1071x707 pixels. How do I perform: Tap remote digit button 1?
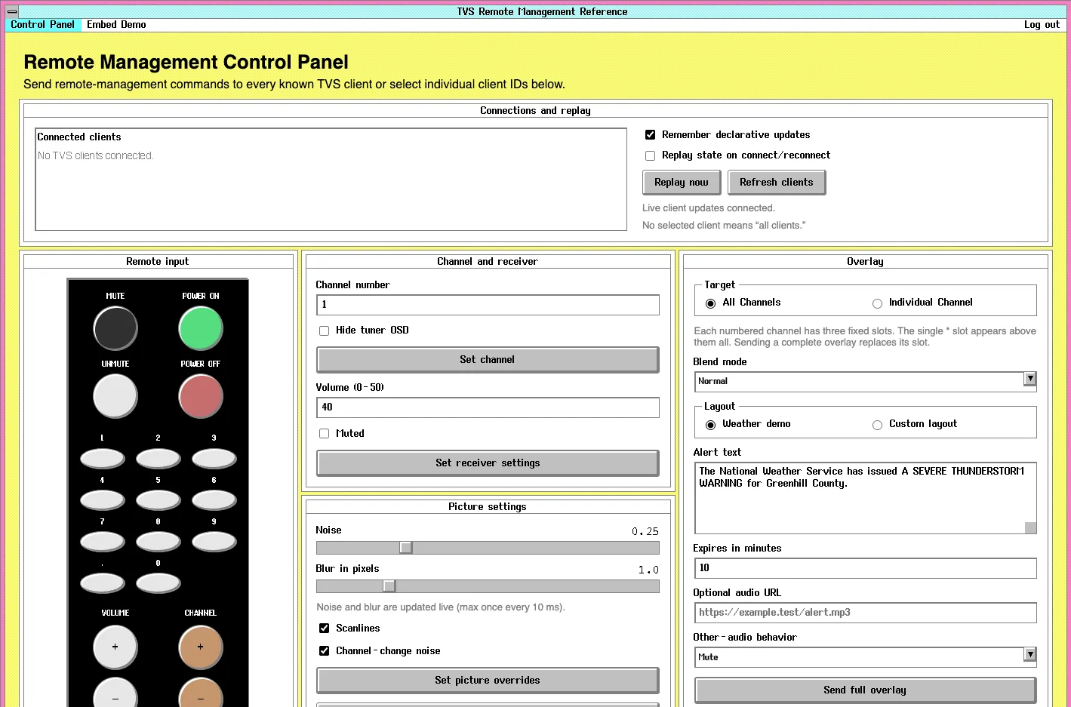[x=103, y=459]
